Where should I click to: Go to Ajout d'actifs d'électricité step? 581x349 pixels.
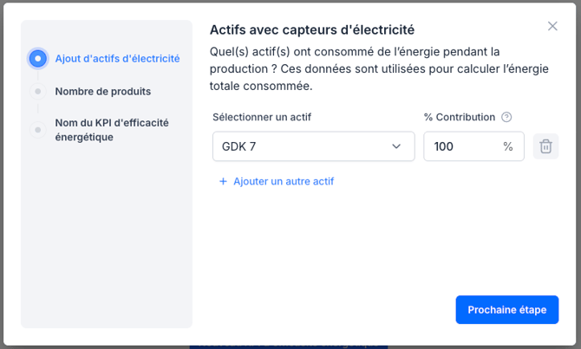pos(117,58)
